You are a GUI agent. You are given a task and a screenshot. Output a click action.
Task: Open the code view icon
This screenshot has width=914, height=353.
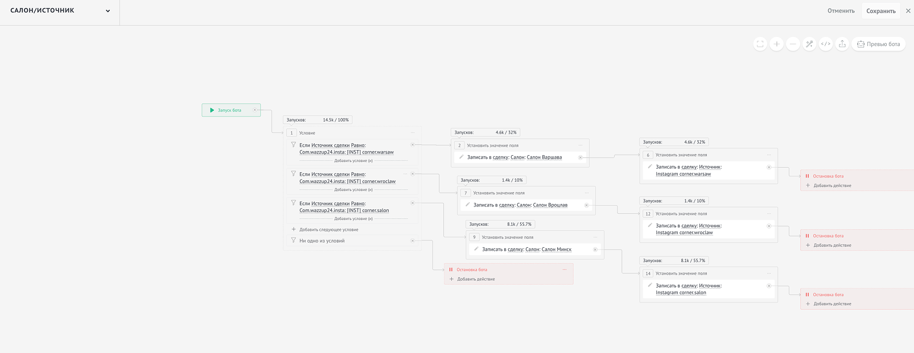pyautogui.click(x=826, y=44)
